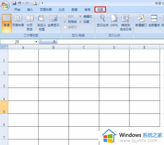Open the Office button menu
Viewport: 164px width, 145px height.
click(5, 5)
